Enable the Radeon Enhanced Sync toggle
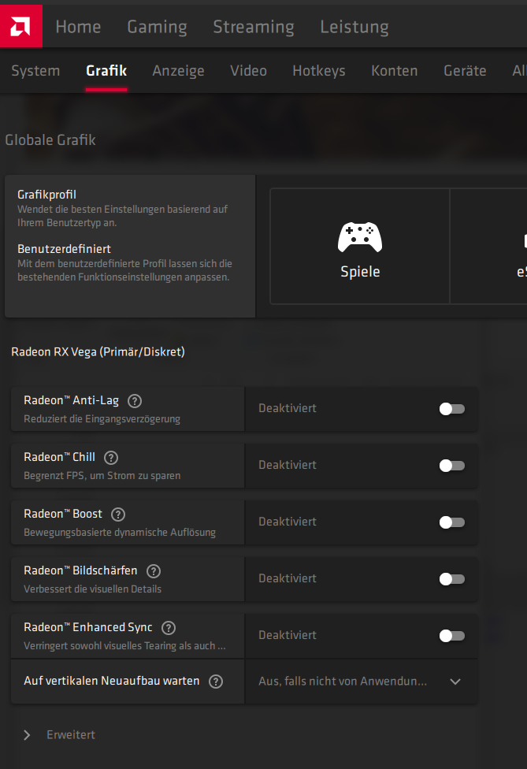The width and height of the screenshot is (527, 769). pos(452,636)
